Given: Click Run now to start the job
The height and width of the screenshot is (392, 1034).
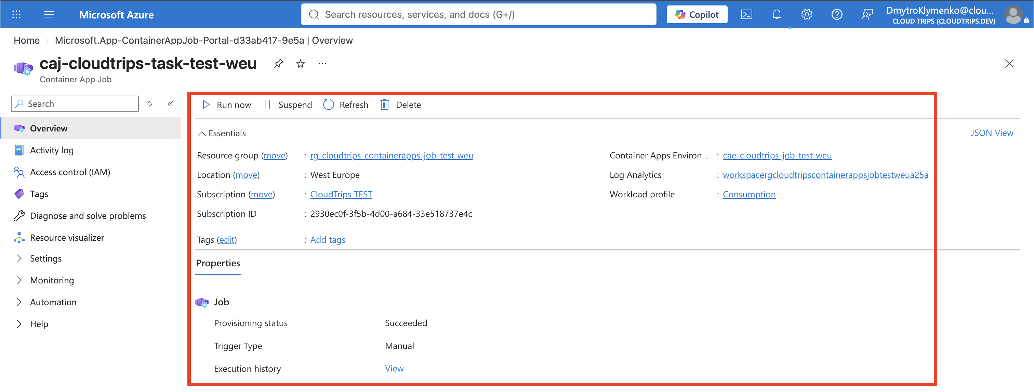Looking at the screenshot, I should (227, 105).
